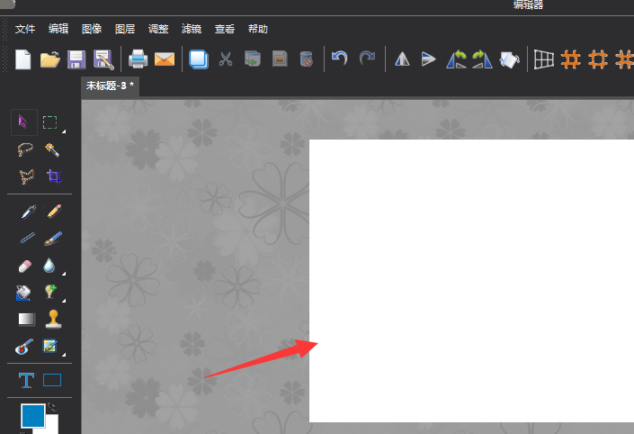Select the rectangle shape tool
Screen dimensions: 634x434
52,380
